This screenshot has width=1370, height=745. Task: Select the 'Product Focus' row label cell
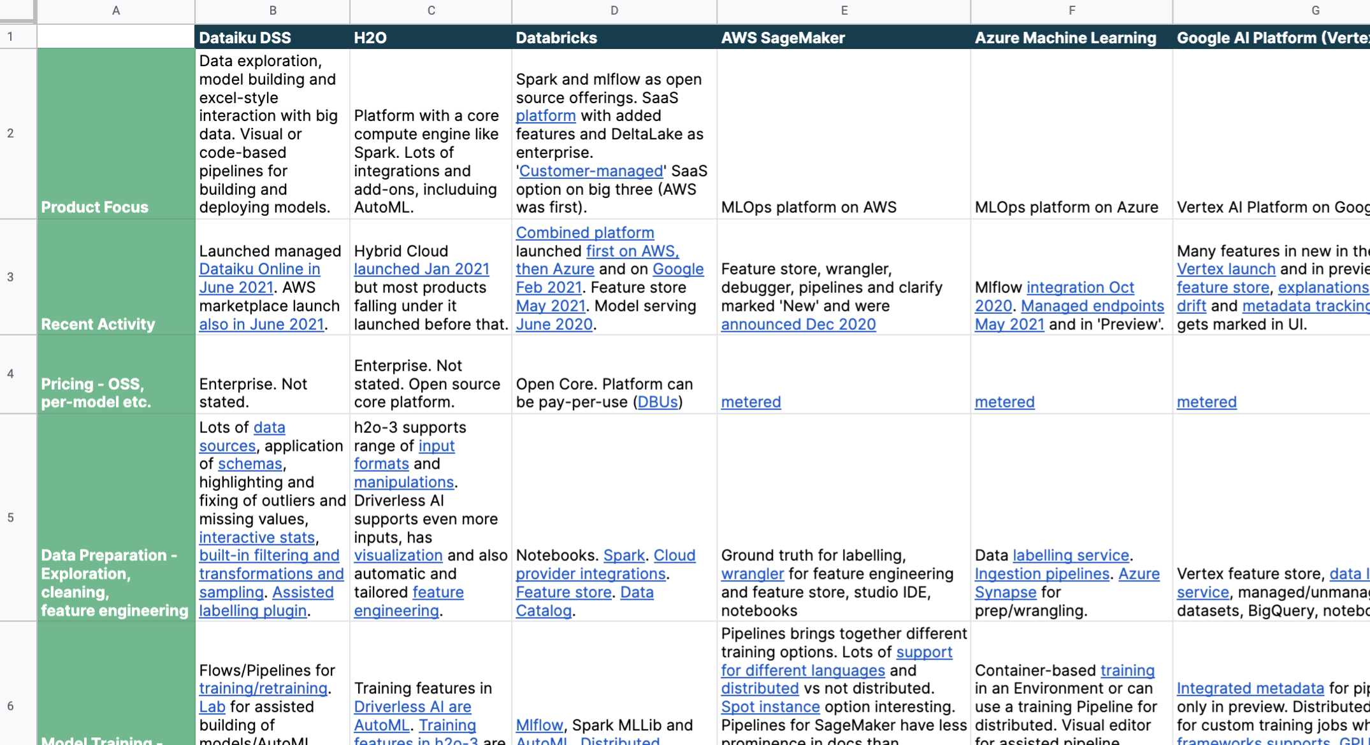click(x=116, y=134)
